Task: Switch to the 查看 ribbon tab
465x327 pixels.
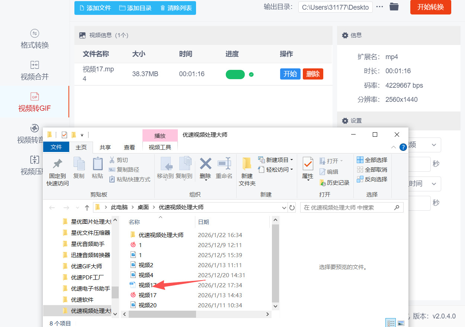Action: point(129,147)
